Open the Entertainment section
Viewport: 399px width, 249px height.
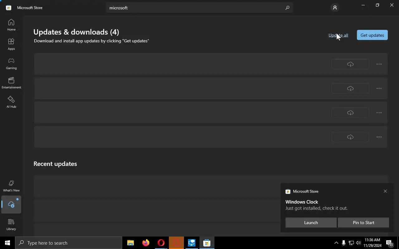click(x=11, y=83)
